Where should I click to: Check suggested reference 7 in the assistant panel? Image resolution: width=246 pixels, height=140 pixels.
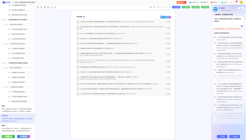(215, 84)
